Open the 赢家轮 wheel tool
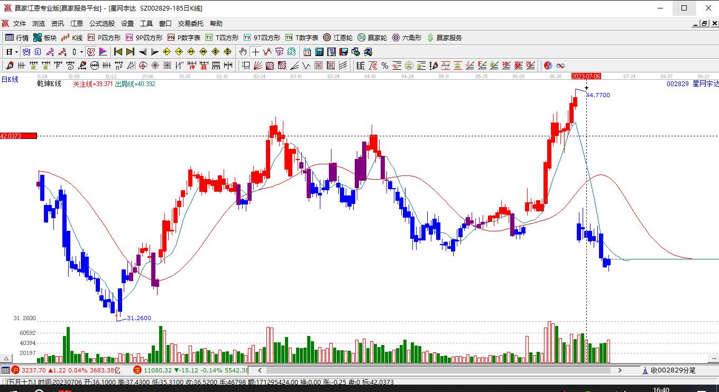 pos(372,38)
